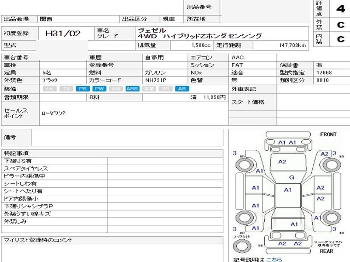The height and width of the screenshot is (262, 350).
Task: Click the TV equipment badge
Action: [x=66, y=89]
